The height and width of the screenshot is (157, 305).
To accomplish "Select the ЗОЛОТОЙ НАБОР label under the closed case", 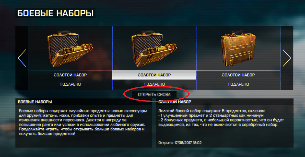I will point(238,75).
